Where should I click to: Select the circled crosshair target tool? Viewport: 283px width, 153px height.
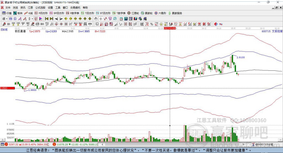coord(56,24)
